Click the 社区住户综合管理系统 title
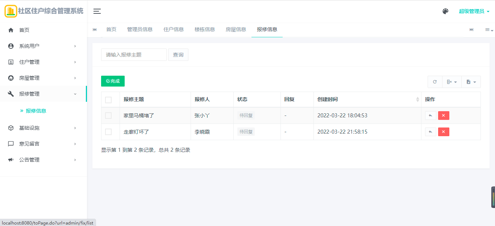This screenshot has height=226, width=495. click(x=51, y=11)
